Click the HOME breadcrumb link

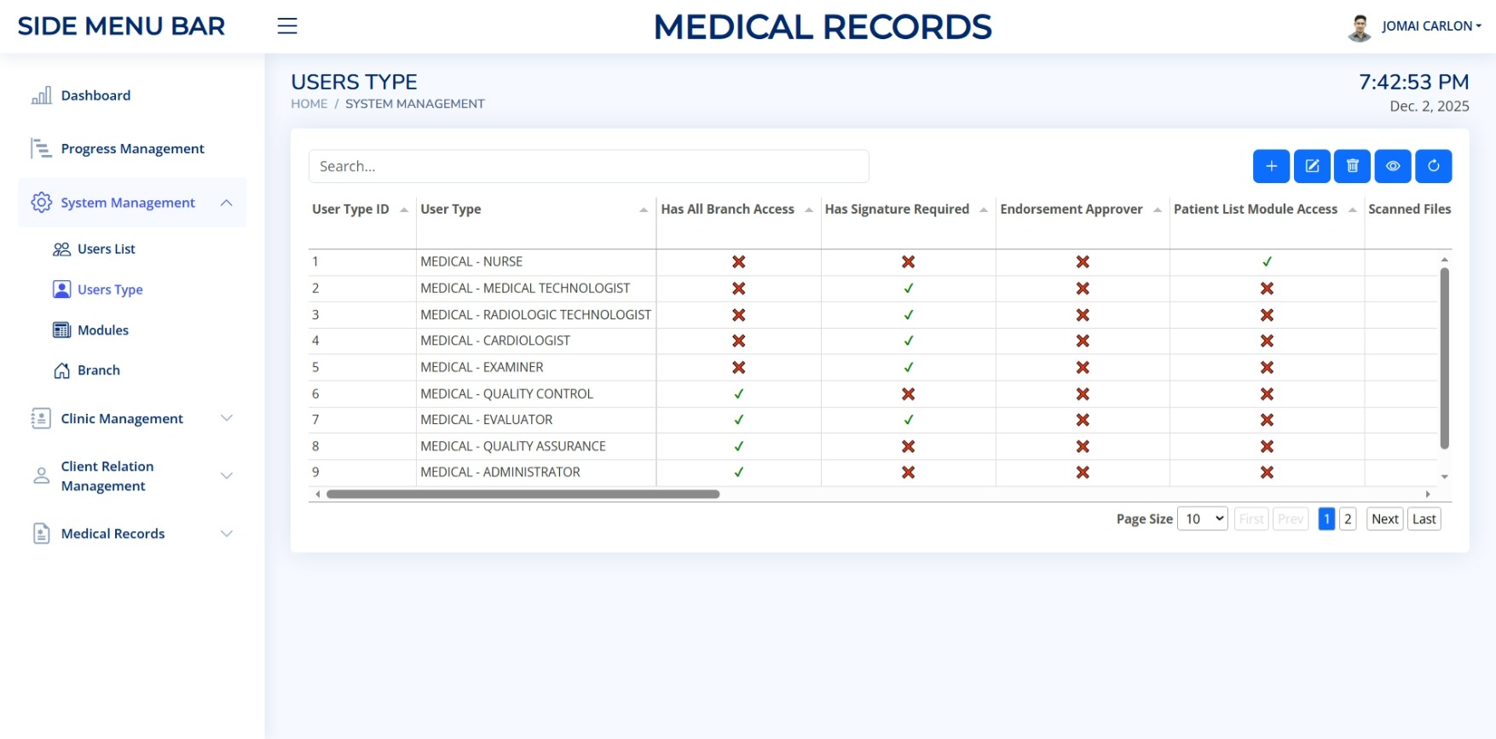[x=309, y=104]
